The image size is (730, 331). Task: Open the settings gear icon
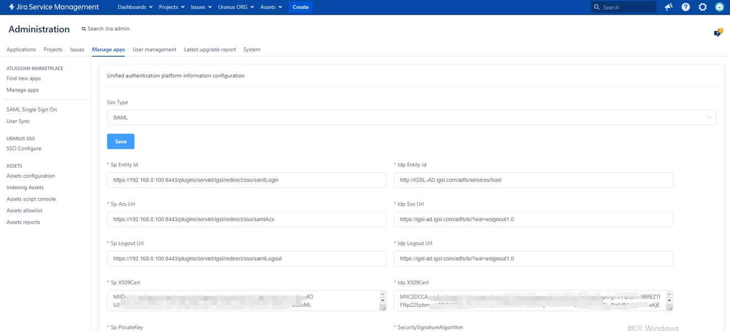tap(702, 7)
